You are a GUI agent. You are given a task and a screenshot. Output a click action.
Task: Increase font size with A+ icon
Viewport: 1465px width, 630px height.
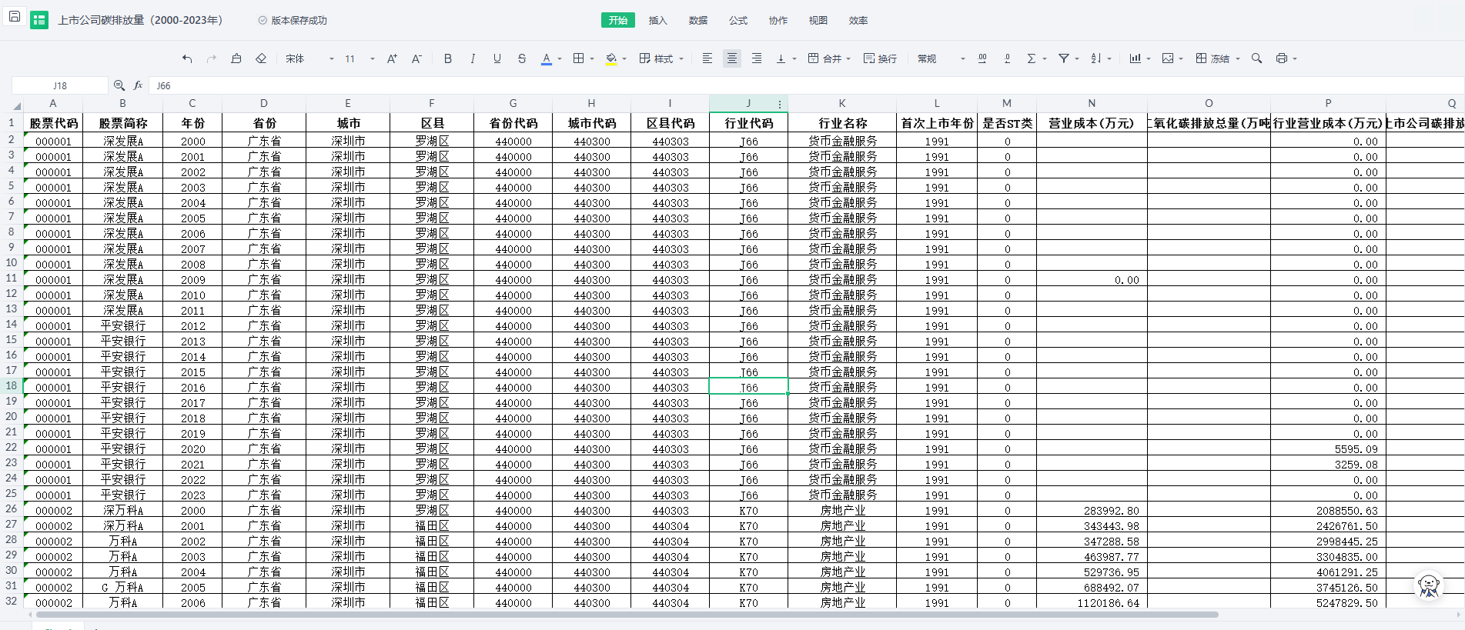[392, 58]
